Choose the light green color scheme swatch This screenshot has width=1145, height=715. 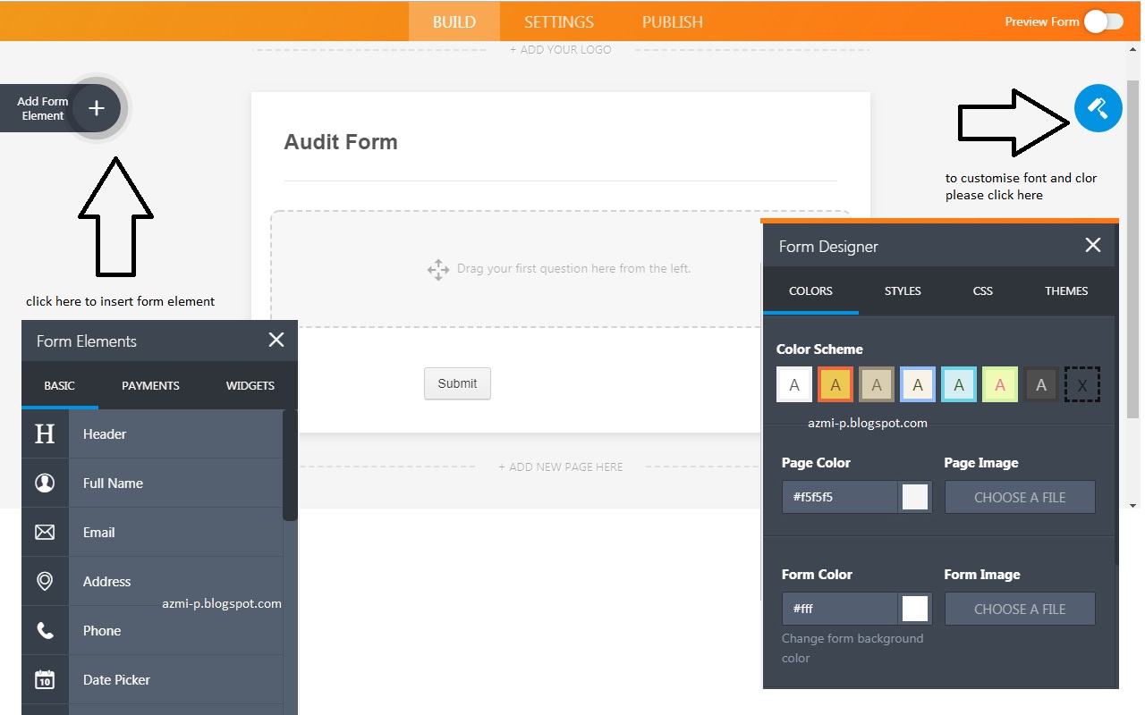click(x=1000, y=385)
